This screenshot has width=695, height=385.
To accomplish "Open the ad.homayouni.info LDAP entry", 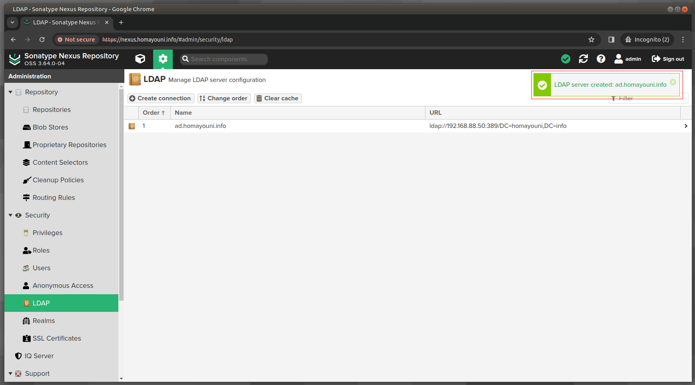I will tap(200, 126).
